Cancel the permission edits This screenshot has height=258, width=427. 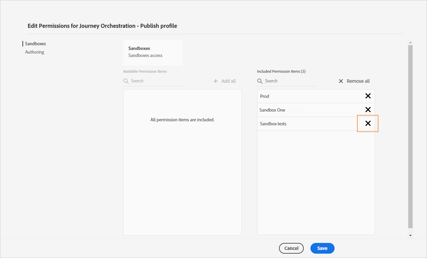click(x=291, y=248)
